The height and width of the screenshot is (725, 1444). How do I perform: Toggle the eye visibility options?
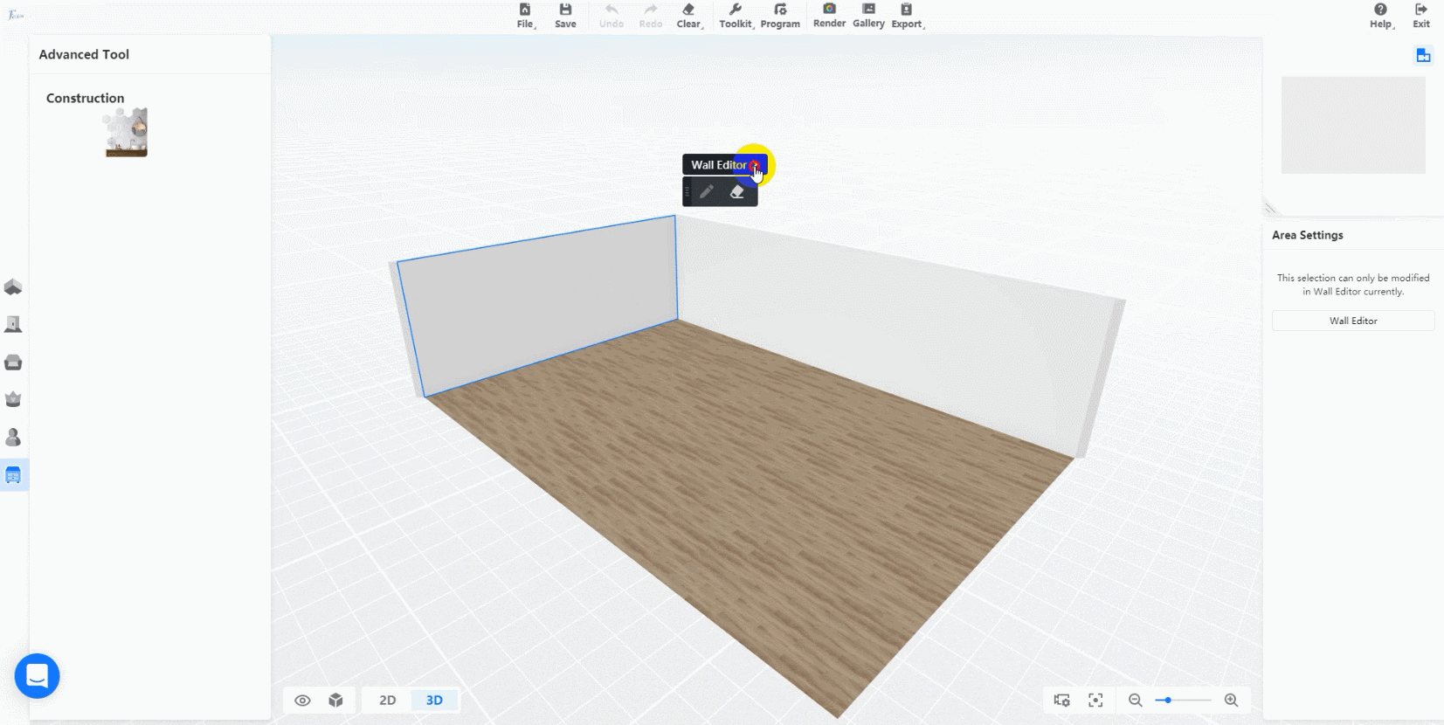pyautogui.click(x=302, y=701)
